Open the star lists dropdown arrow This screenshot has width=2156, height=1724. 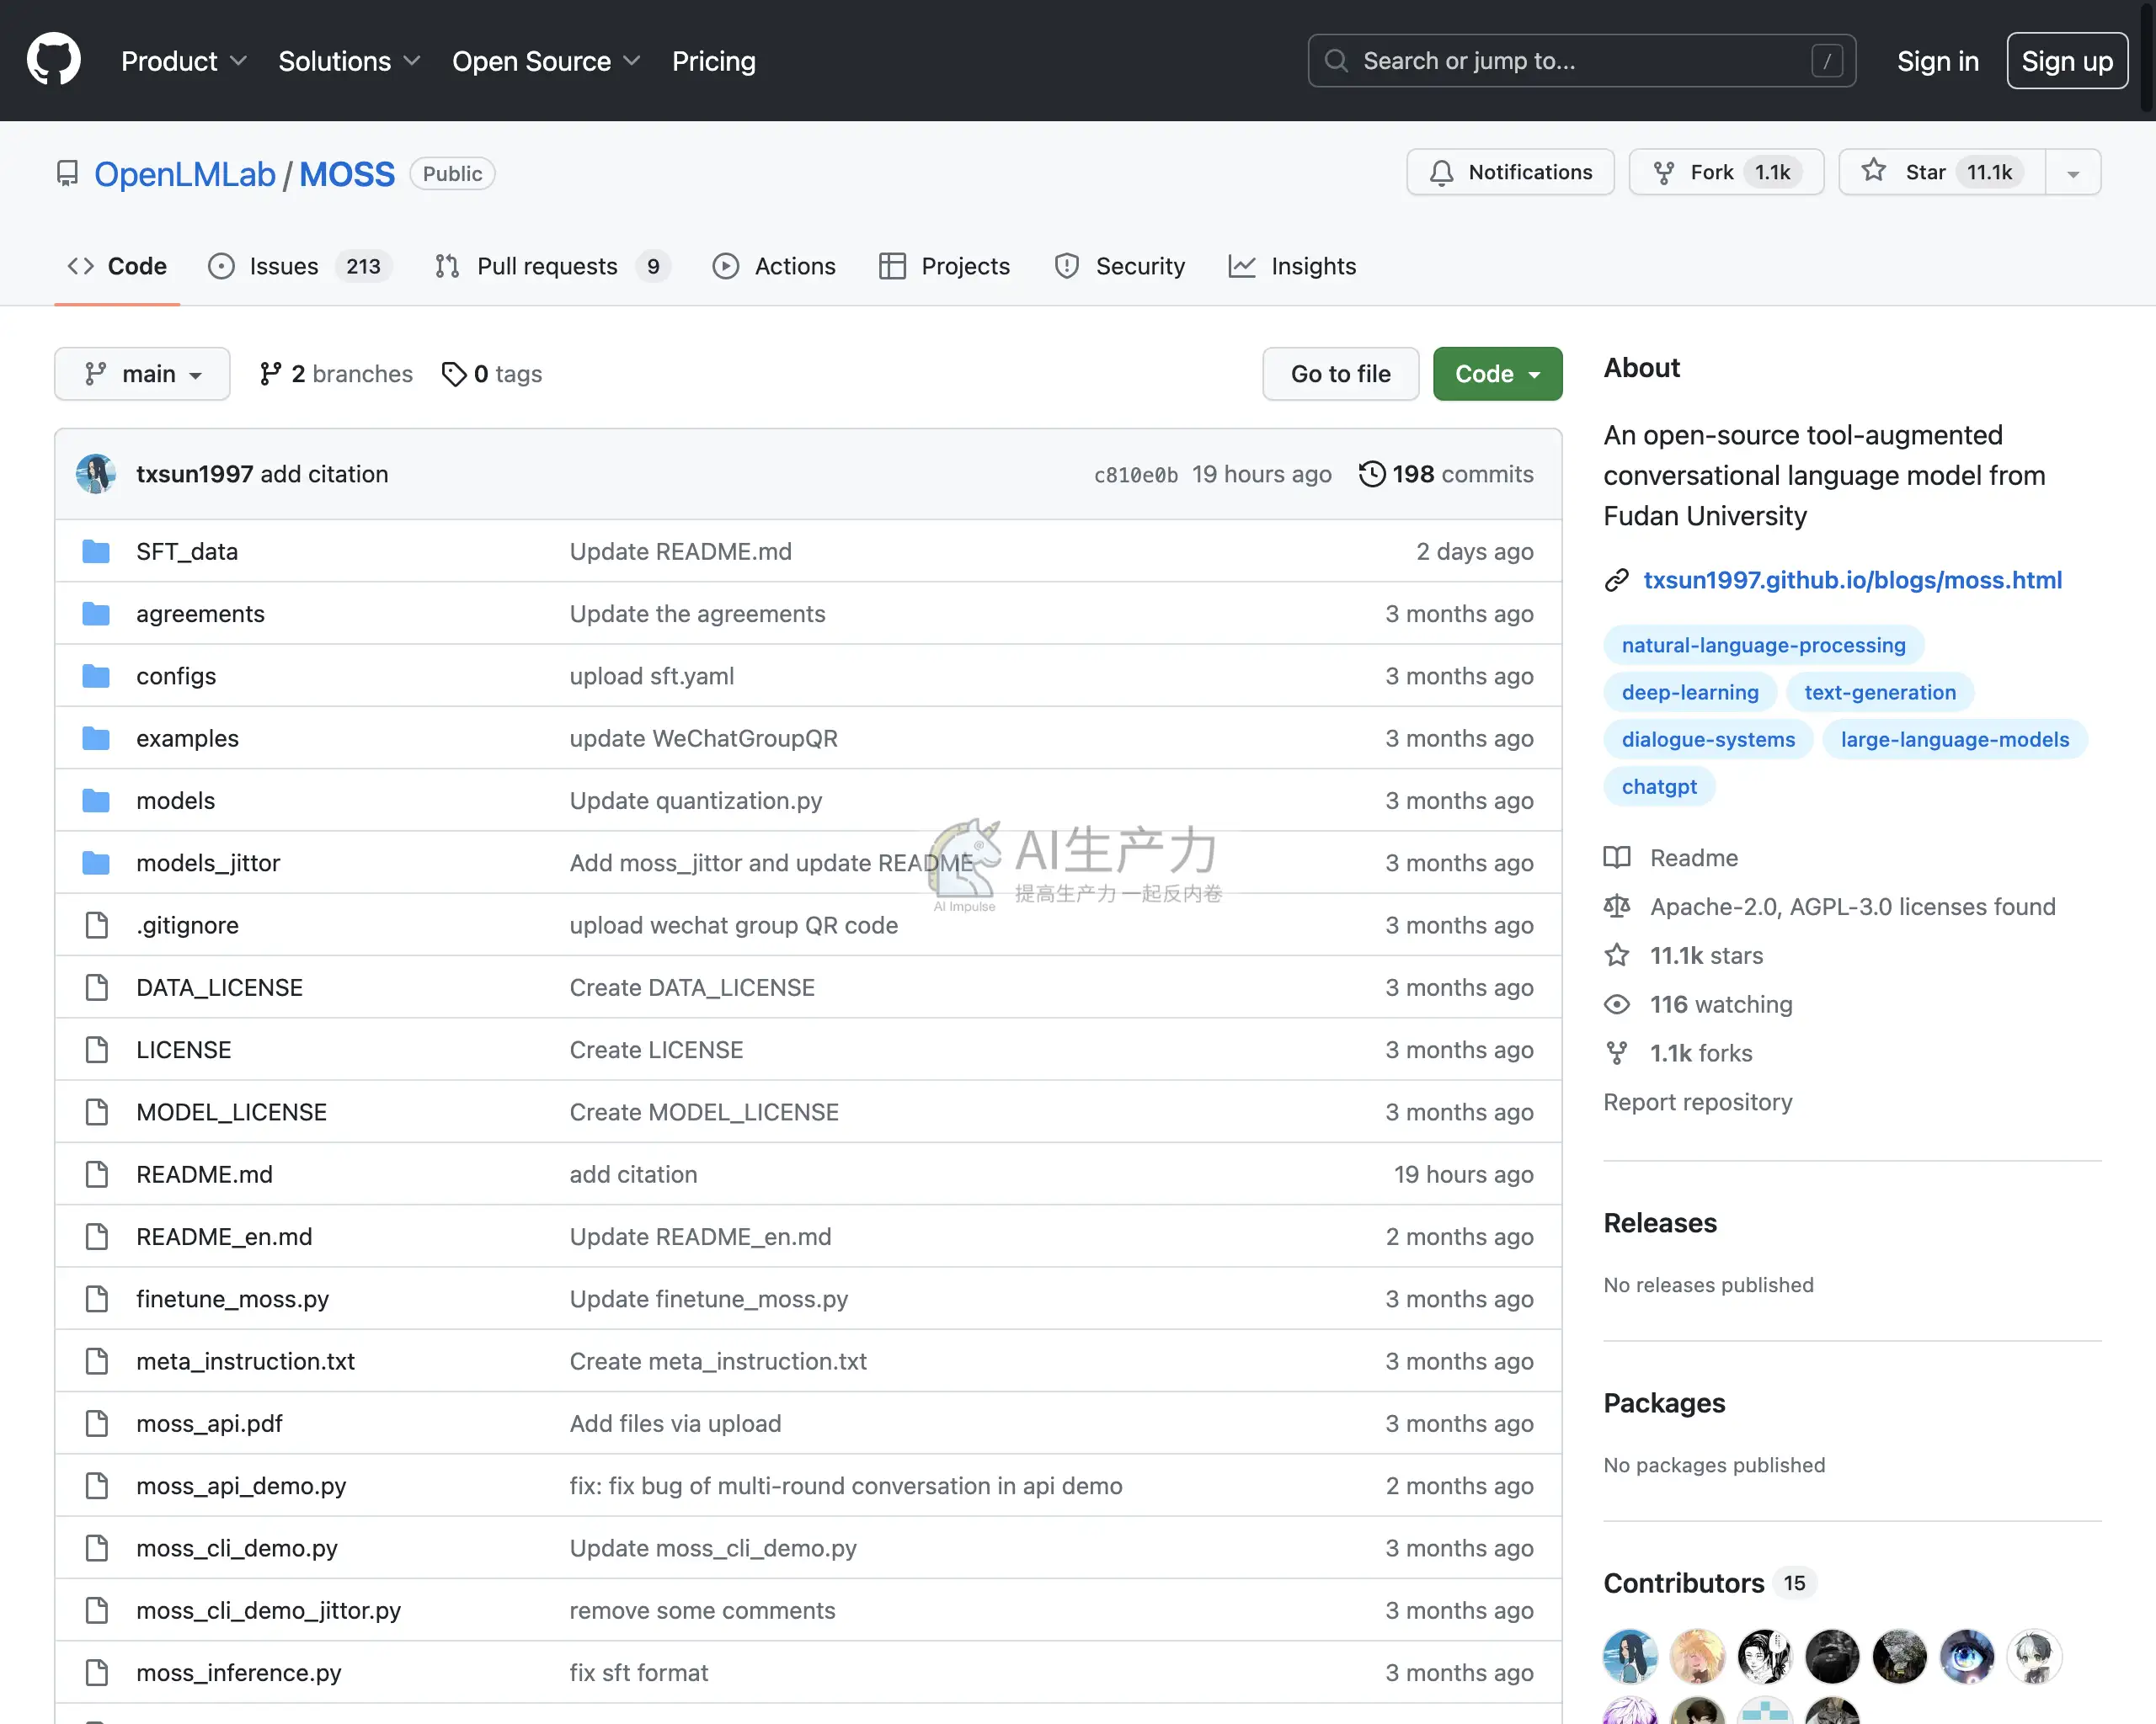coord(2073,173)
